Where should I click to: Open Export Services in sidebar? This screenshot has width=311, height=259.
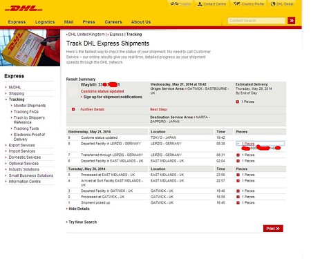(21, 145)
